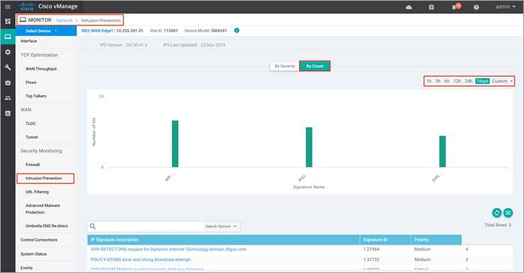
Task: Expand Search Options dropdown
Action: (x=221, y=226)
